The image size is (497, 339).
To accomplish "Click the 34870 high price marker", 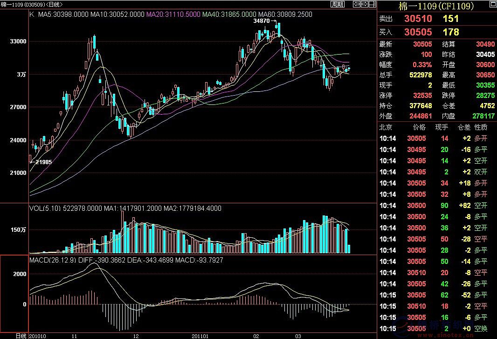I will coord(261,21).
